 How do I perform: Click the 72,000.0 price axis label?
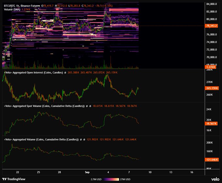coord(212,50)
